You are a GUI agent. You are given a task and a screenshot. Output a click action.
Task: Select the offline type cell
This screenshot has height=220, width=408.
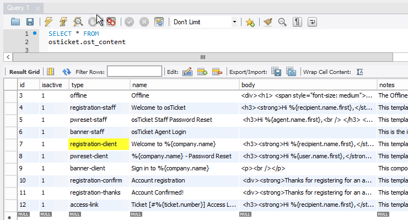99,95
